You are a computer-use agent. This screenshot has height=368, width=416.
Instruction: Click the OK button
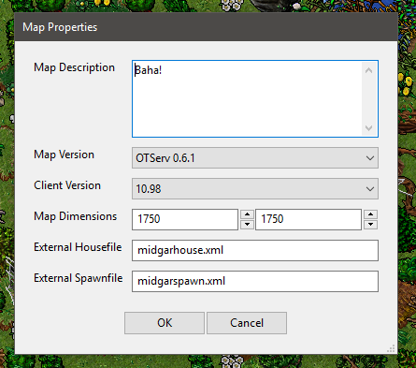(x=165, y=323)
